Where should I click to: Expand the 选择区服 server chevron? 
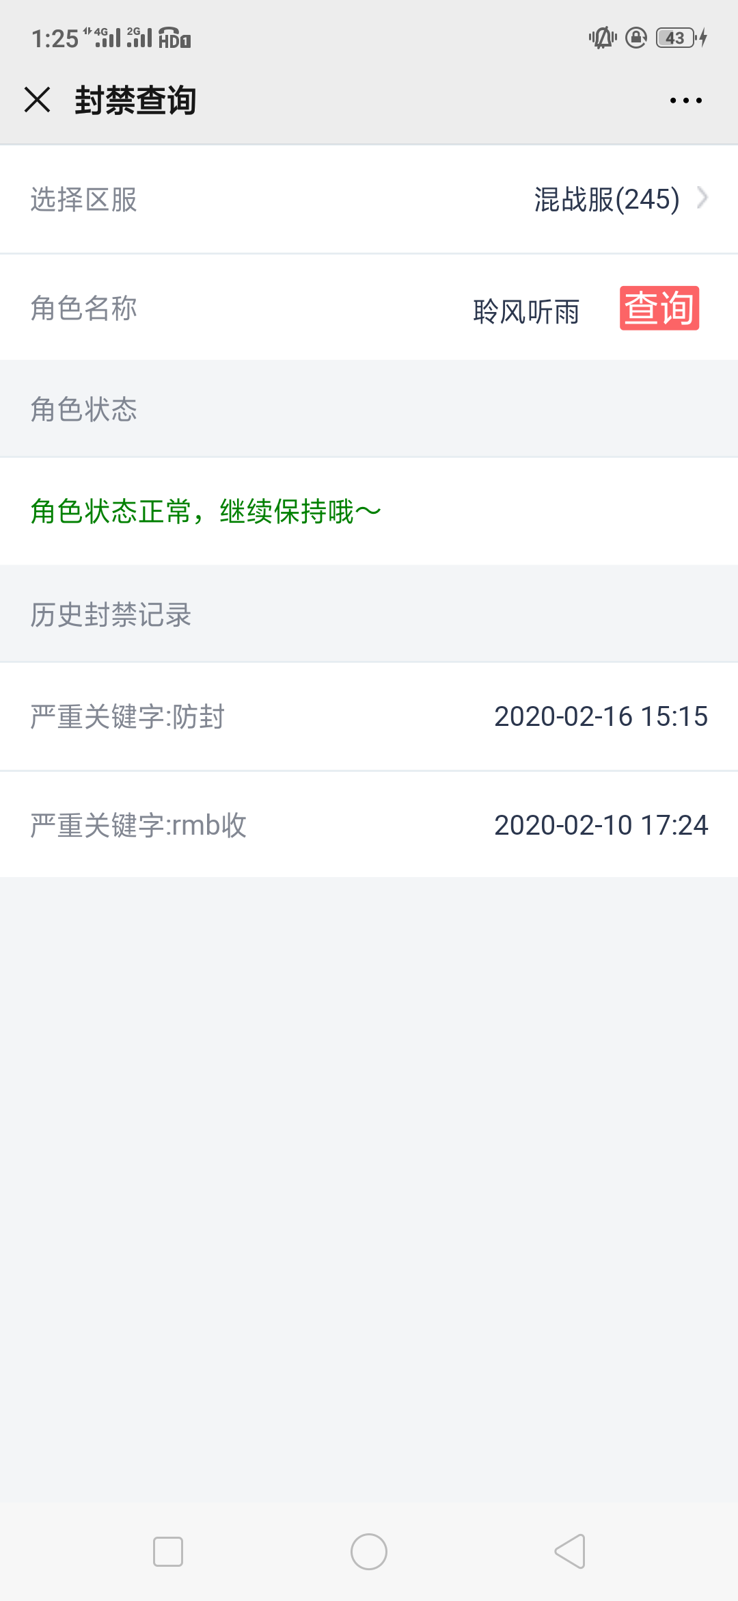coord(702,198)
